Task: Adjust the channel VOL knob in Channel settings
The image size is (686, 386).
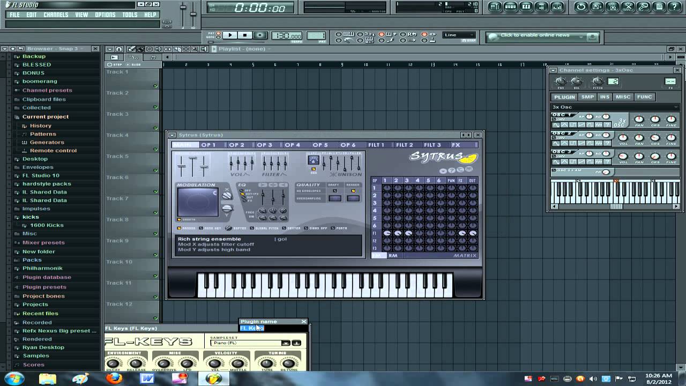Action: click(x=576, y=81)
